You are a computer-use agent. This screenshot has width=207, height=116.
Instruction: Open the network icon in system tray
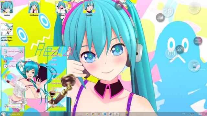(191, 114)
